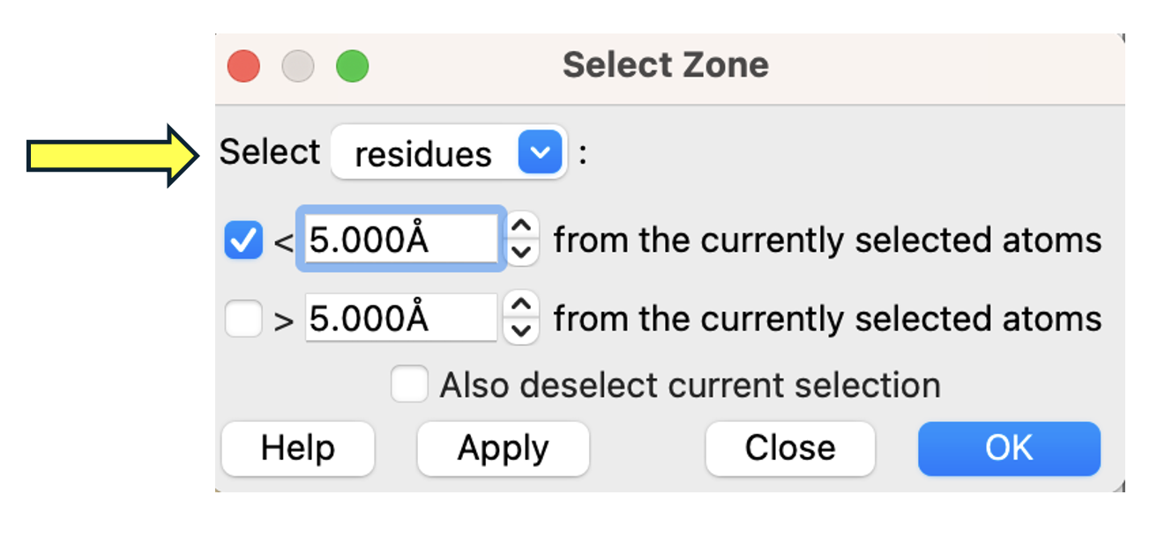Click the less-than distance text field
The height and width of the screenshot is (539, 1157).
[x=401, y=240]
